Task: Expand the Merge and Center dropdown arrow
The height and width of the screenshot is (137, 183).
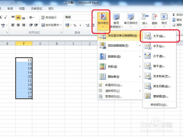Action: pyautogui.click(x=61, y=25)
